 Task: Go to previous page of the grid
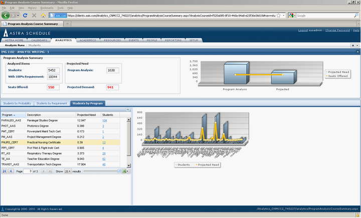click(x=11, y=171)
